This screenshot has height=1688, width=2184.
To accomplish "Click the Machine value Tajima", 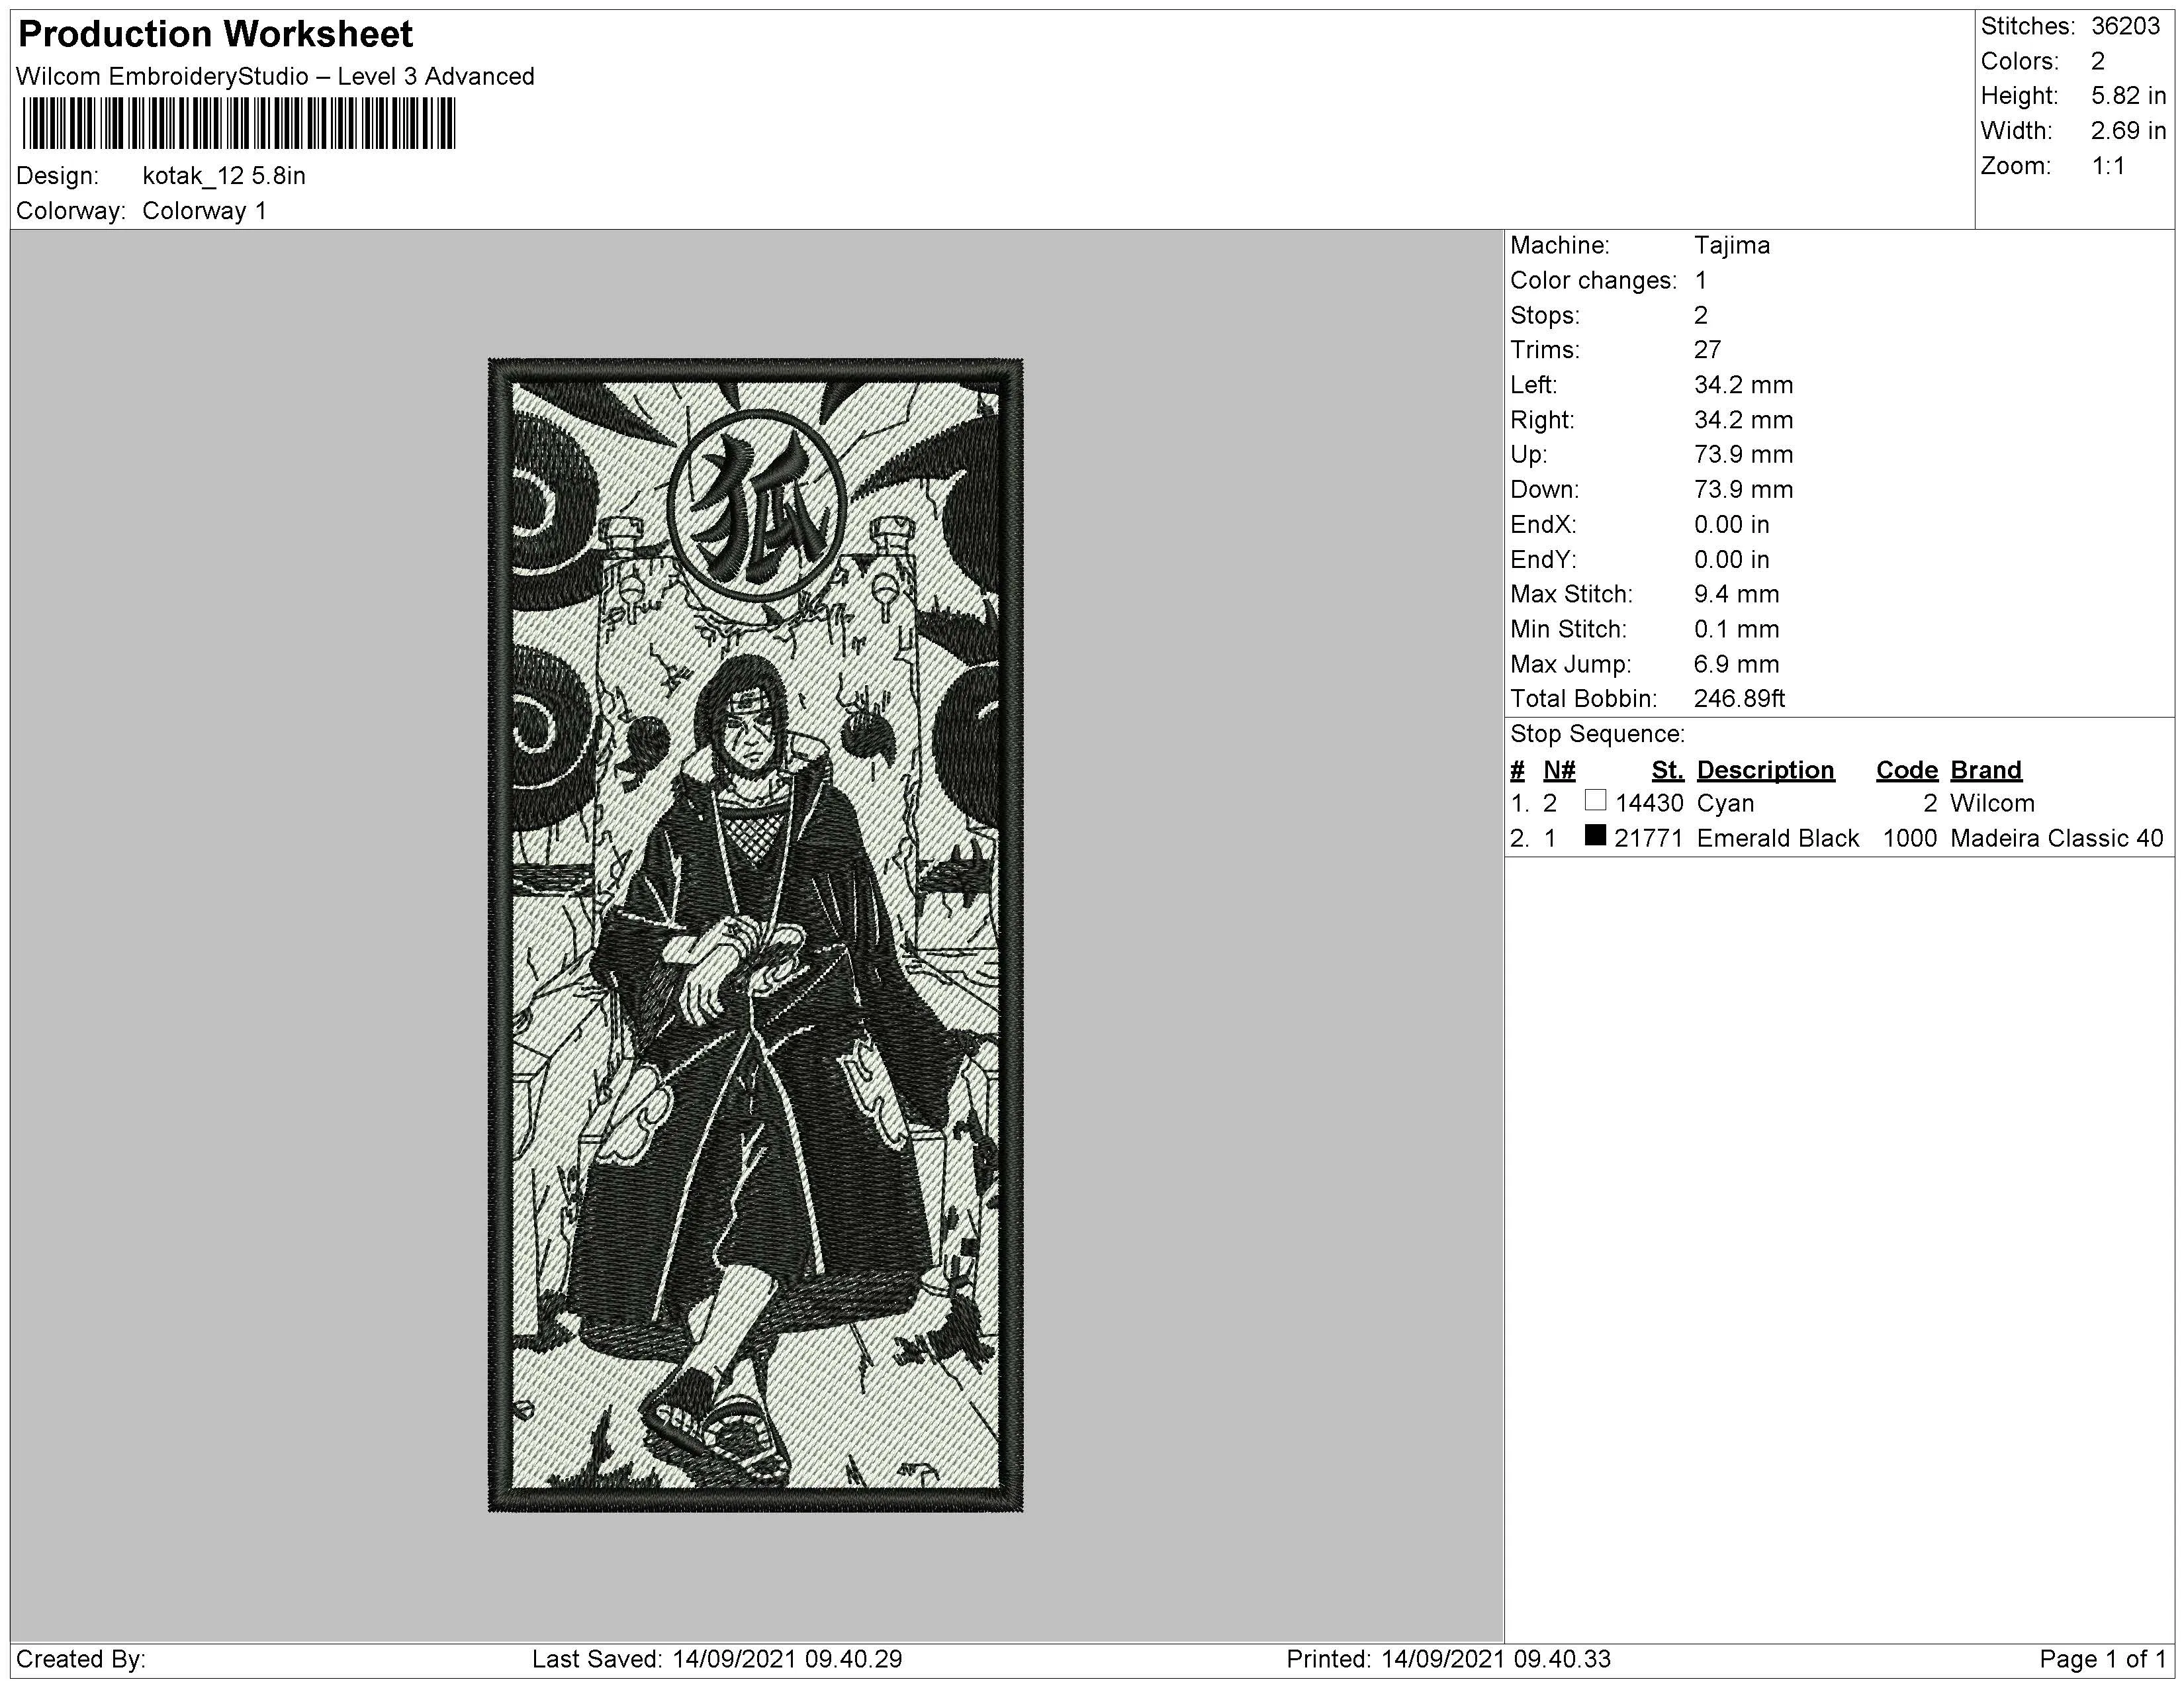I will pyautogui.click(x=1731, y=246).
